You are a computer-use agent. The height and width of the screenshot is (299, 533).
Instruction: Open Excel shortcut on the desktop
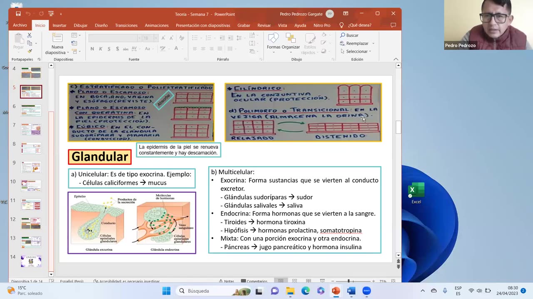pyautogui.click(x=416, y=194)
